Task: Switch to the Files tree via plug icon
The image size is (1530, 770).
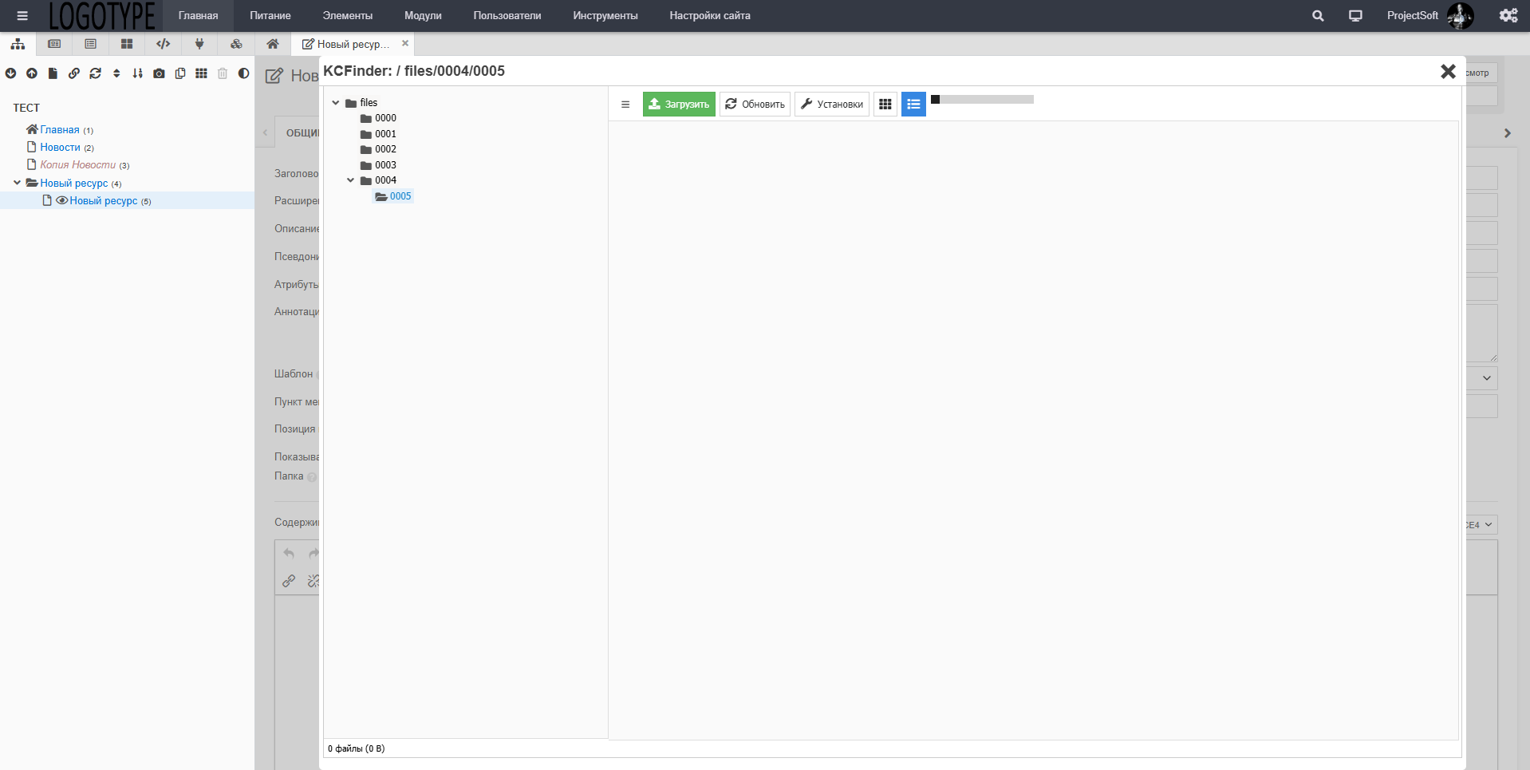Action: (x=199, y=44)
